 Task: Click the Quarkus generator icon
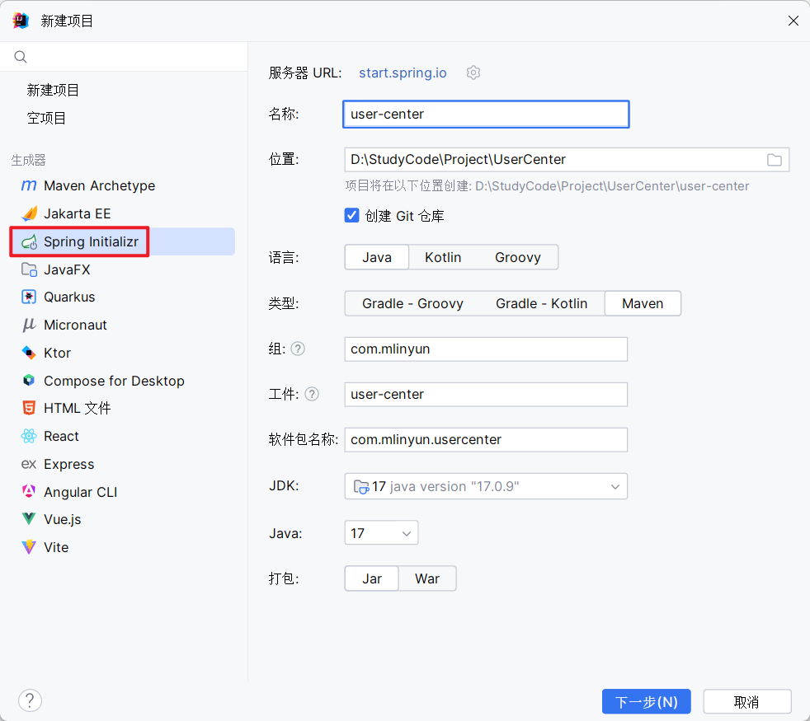(29, 297)
